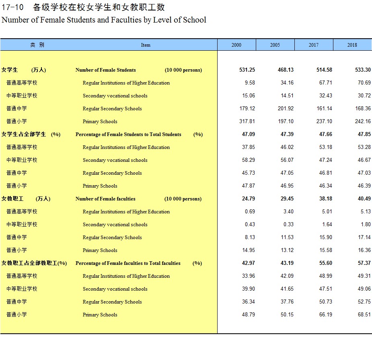Click the value 58.29
Image resolution: width=372 pixels, height=347 pixels.
(249, 160)
